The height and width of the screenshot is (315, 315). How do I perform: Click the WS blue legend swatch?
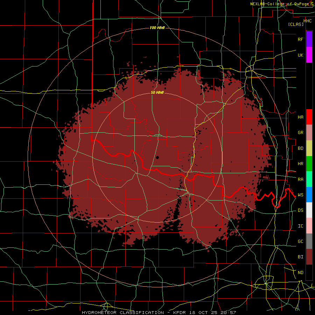click(309, 195)
